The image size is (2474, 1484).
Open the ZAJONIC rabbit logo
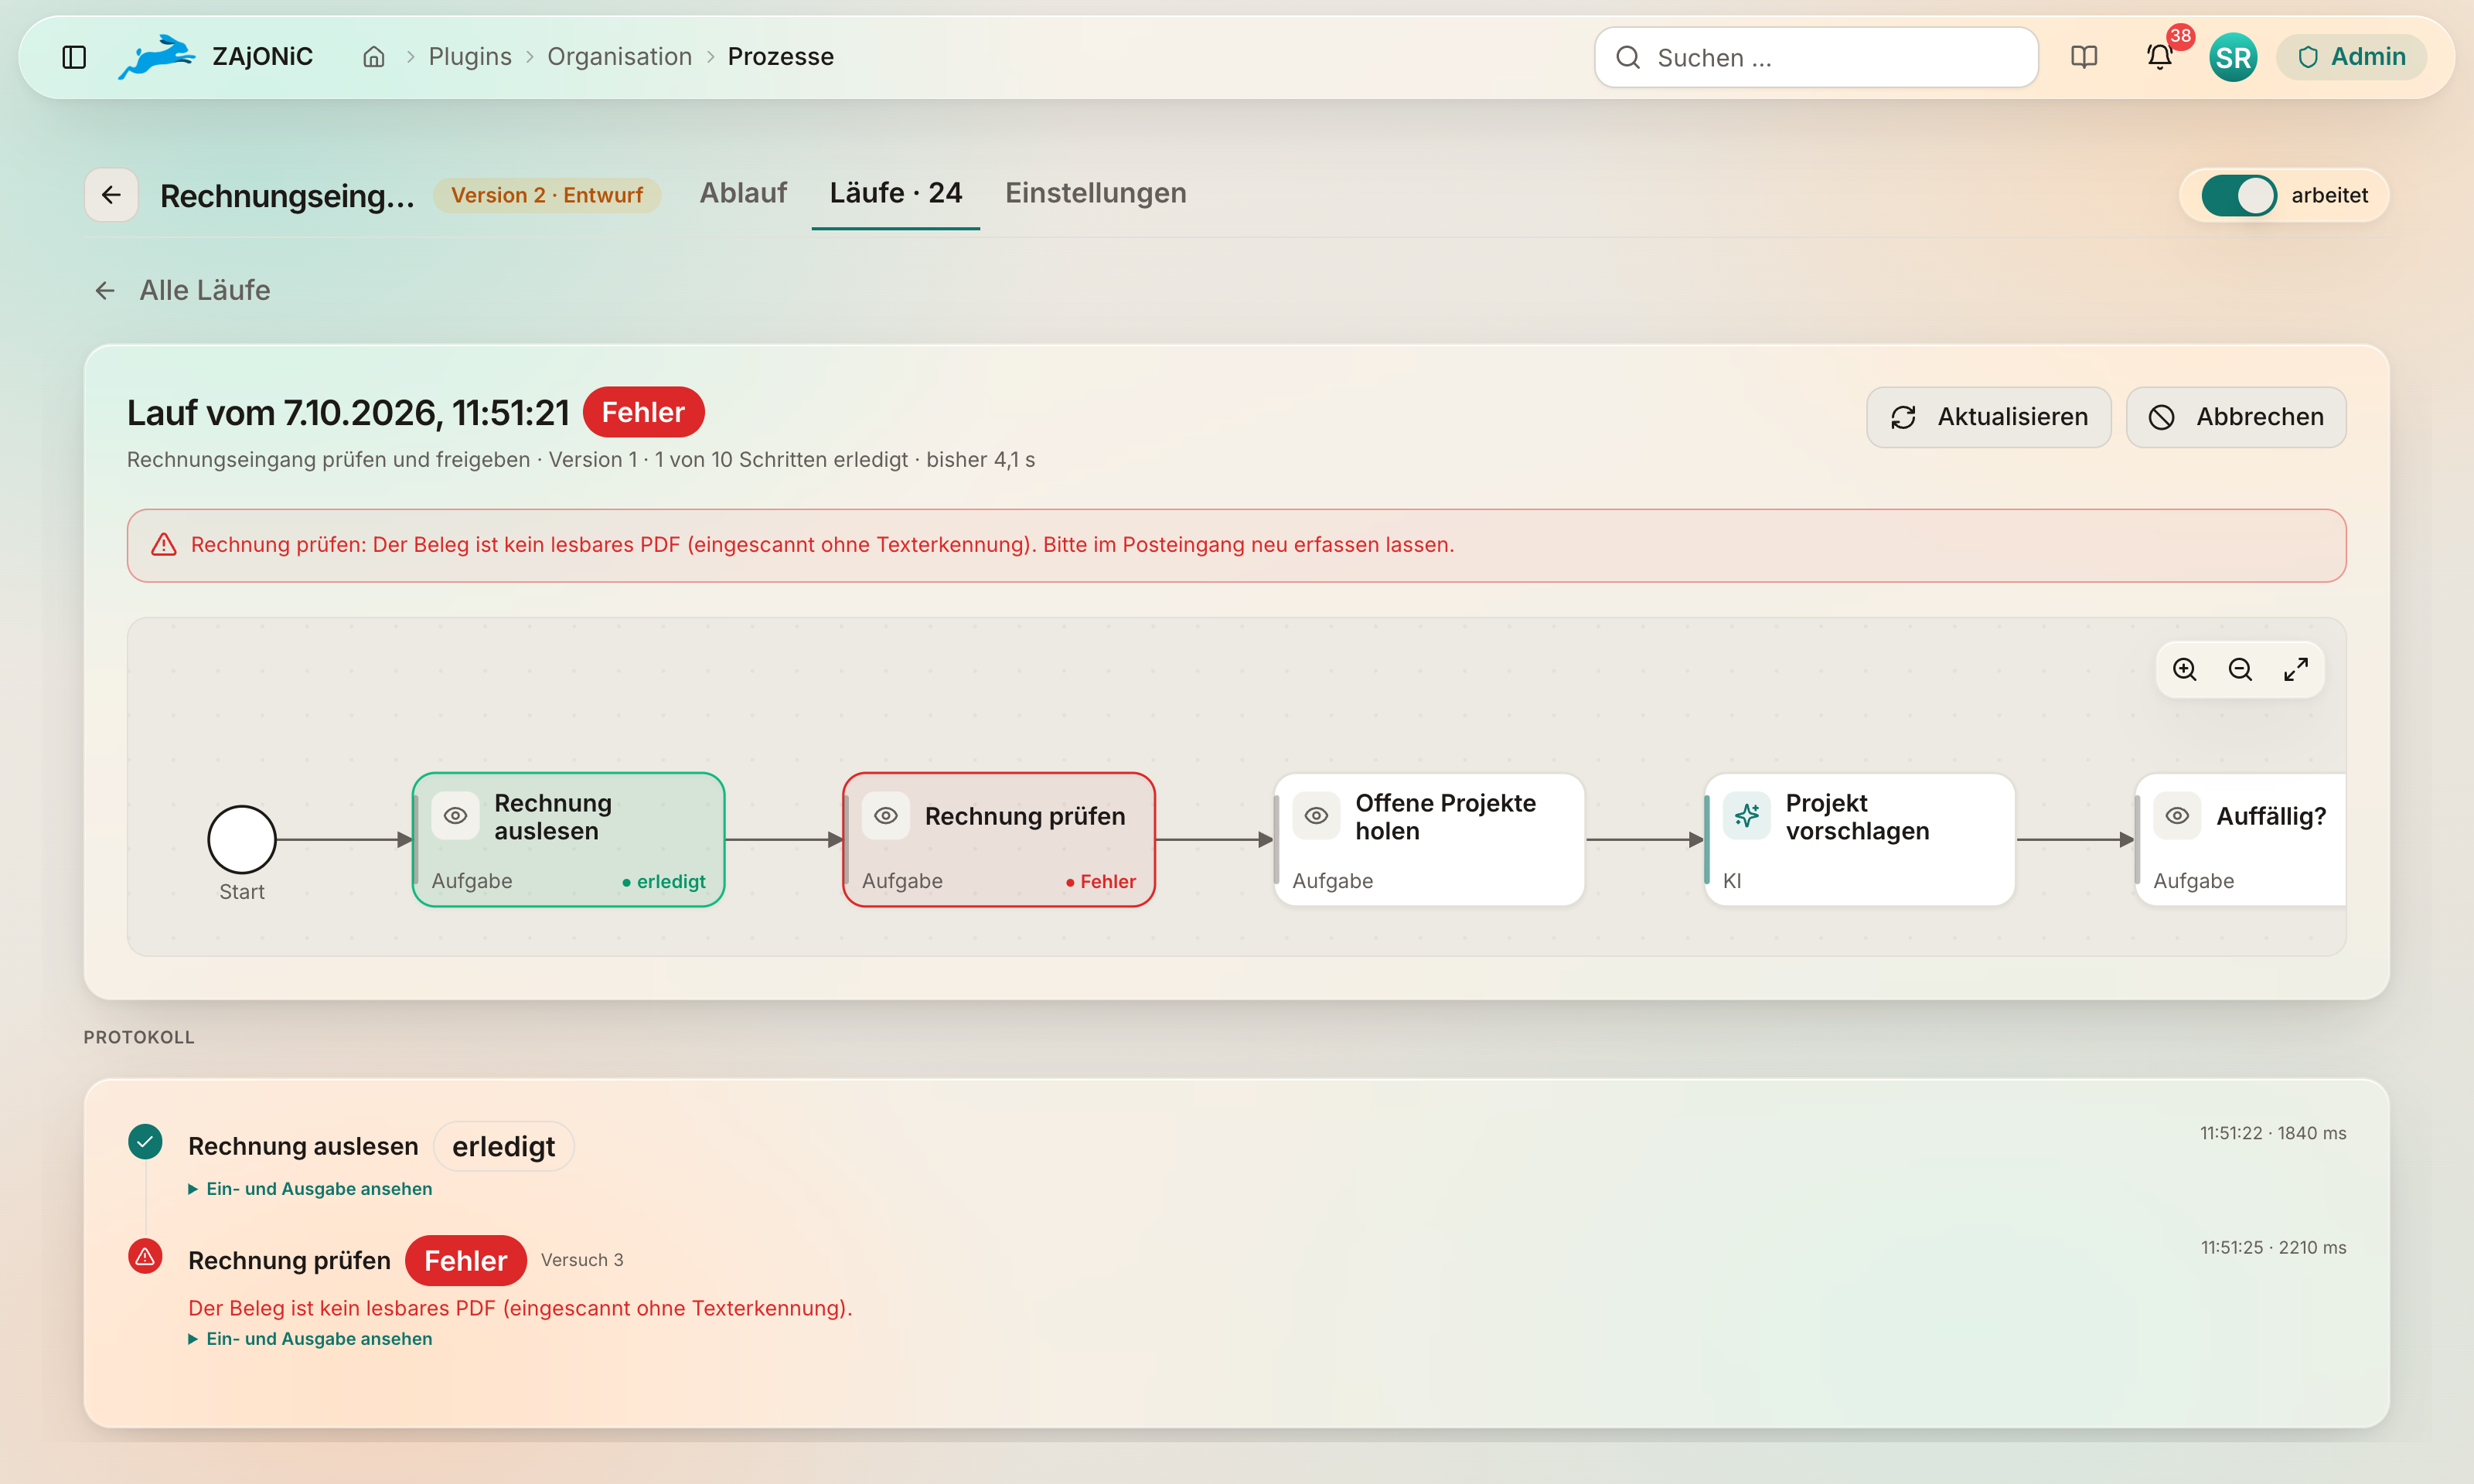(157, 57)
